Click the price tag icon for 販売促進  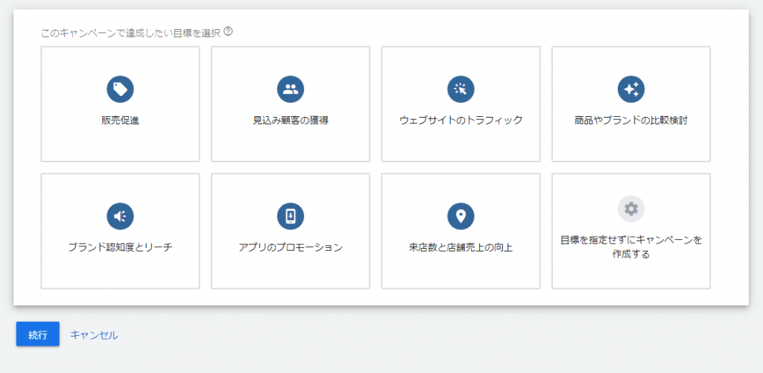(120, 89)
